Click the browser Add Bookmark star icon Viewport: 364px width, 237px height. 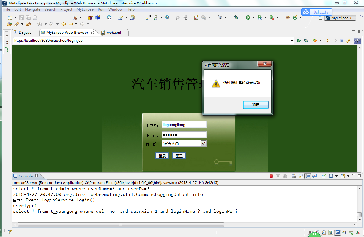(314, 41)
